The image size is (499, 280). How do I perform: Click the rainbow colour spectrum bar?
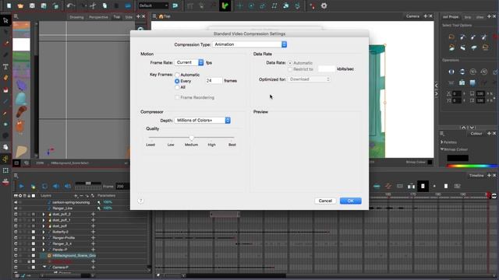pyautogui.click(x=472, y=166)
